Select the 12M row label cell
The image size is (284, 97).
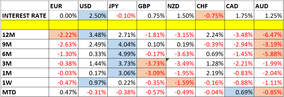tap(25, 35)
